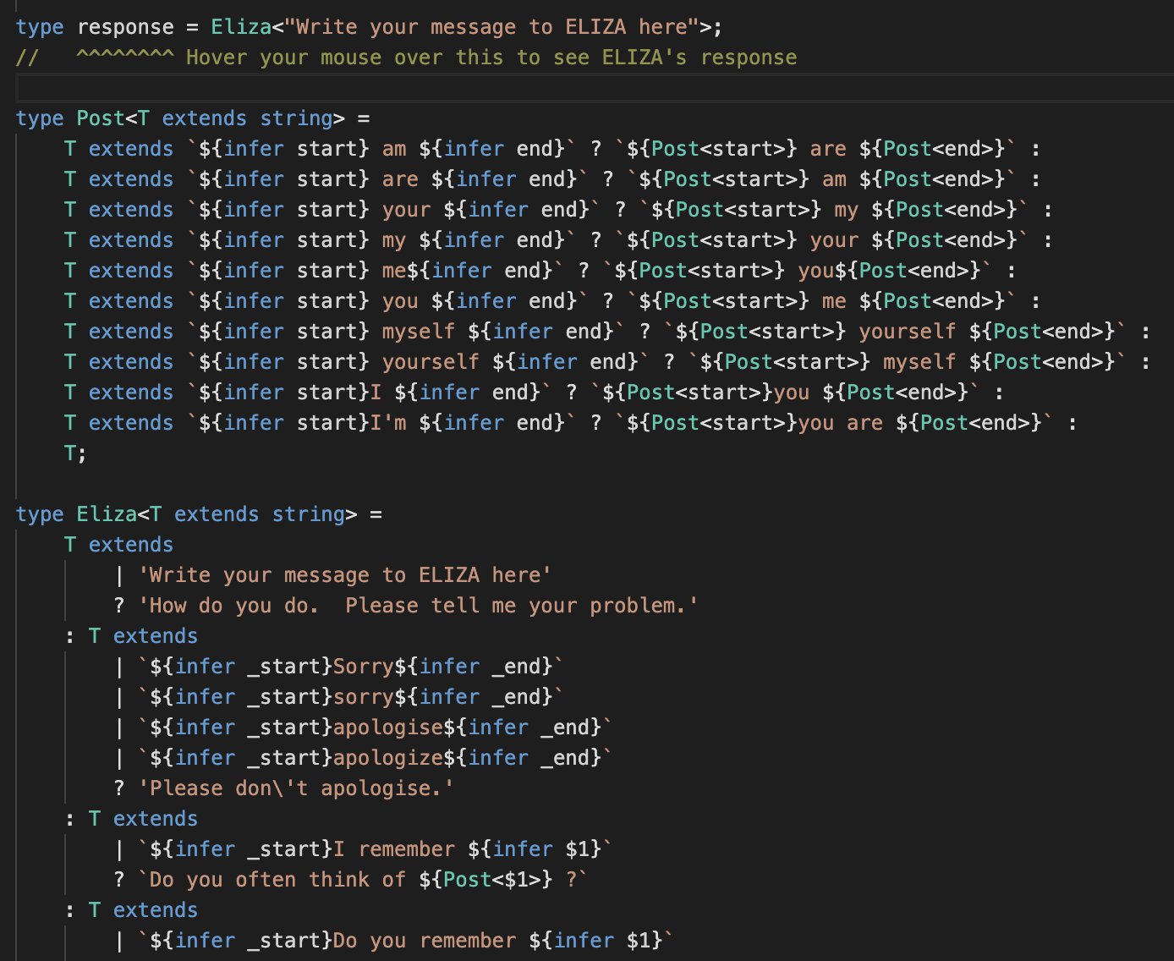Click the Post rule line turning "I'm" into 'you are'
Viewport: 1174px width, 961px height.
click(x=571, y=423)
